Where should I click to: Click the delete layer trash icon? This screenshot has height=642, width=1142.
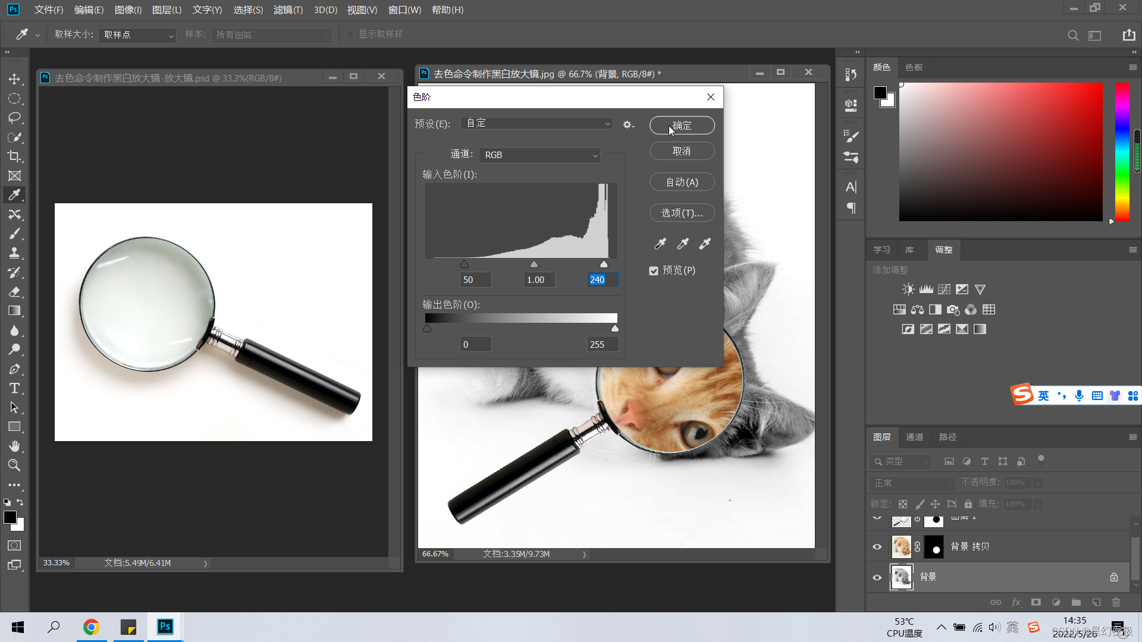pos(1116,602)
